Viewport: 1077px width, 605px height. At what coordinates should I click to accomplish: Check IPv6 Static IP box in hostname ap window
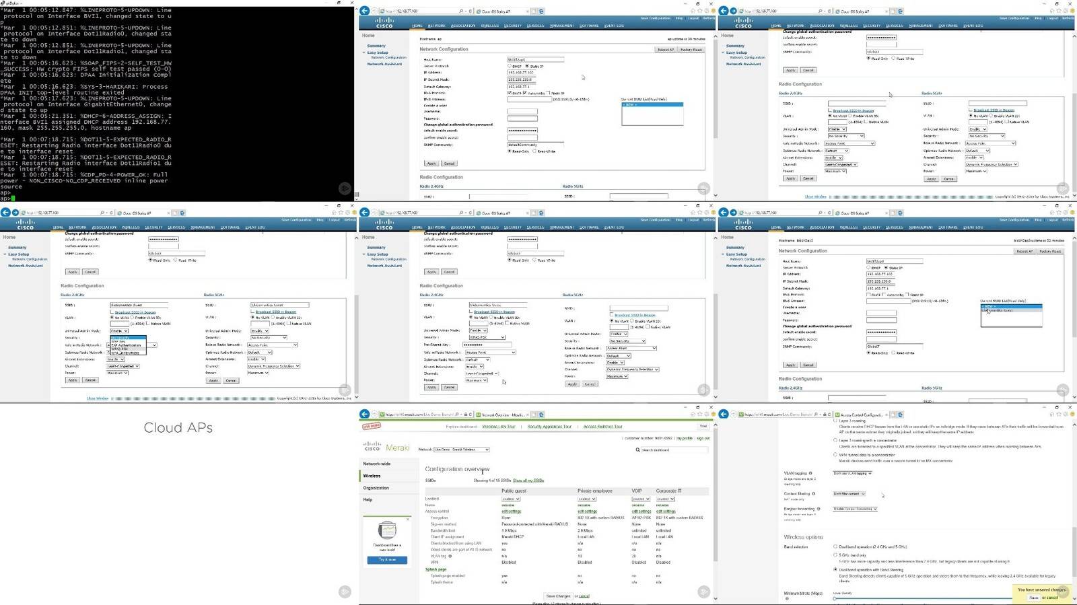pos(549,93)
